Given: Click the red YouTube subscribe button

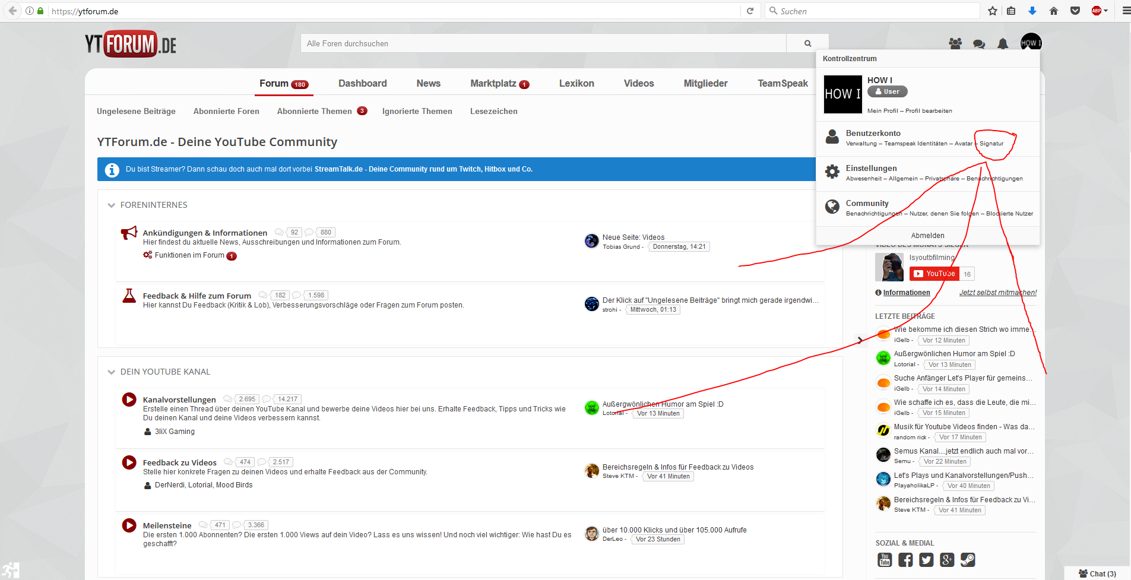Looking at the screenshot, I should 934,274.
